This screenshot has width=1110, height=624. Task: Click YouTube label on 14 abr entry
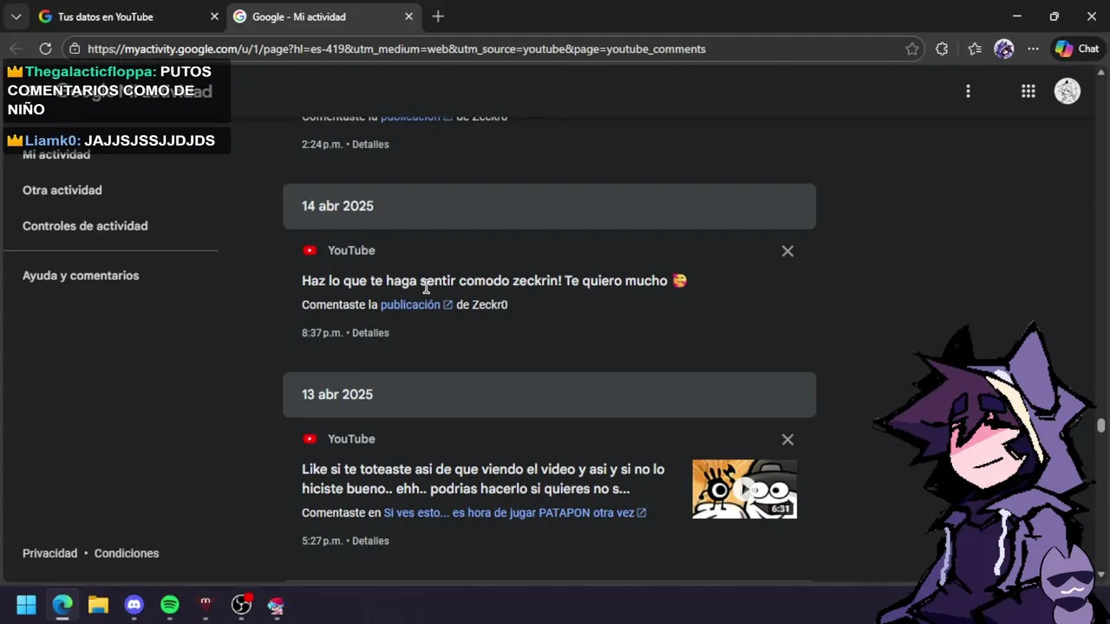click(351, 250)
